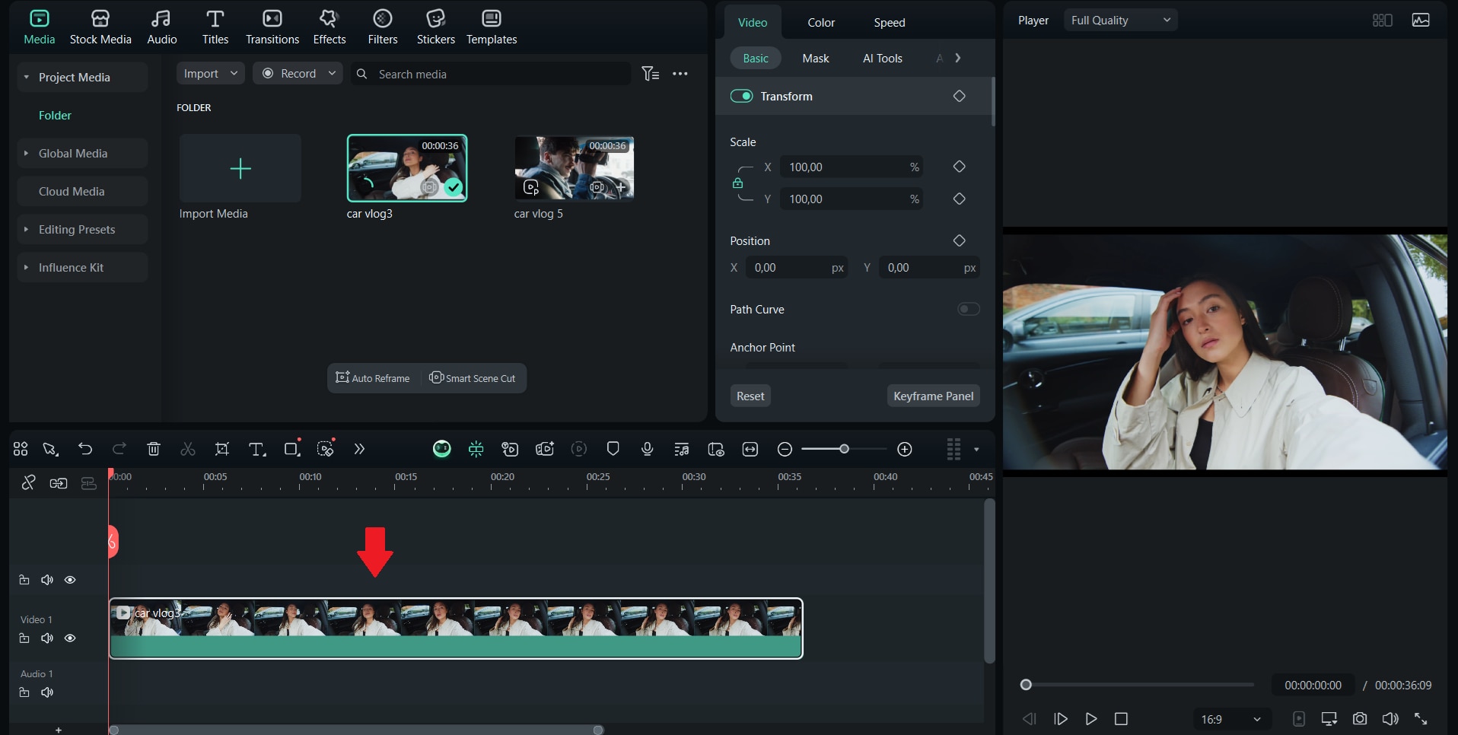Click the scale aspect ratio lock icon

(x=737, y=183)
